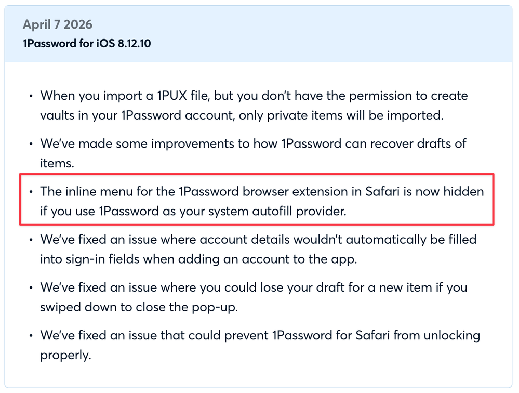Image resolution: width=519 pixels, height=393 pixels.
Task: Click the note about recovering drafts of items
Action: click(253, 153)
